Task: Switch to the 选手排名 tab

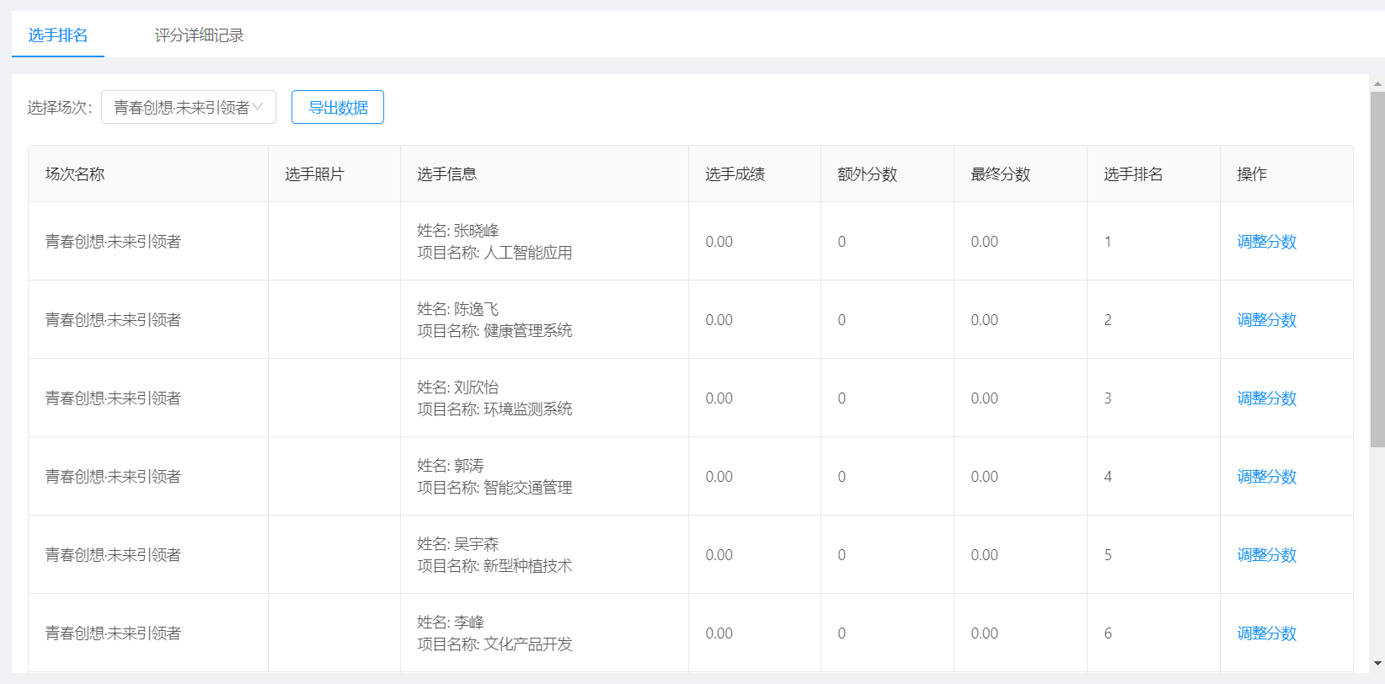Action: point(58,35)
